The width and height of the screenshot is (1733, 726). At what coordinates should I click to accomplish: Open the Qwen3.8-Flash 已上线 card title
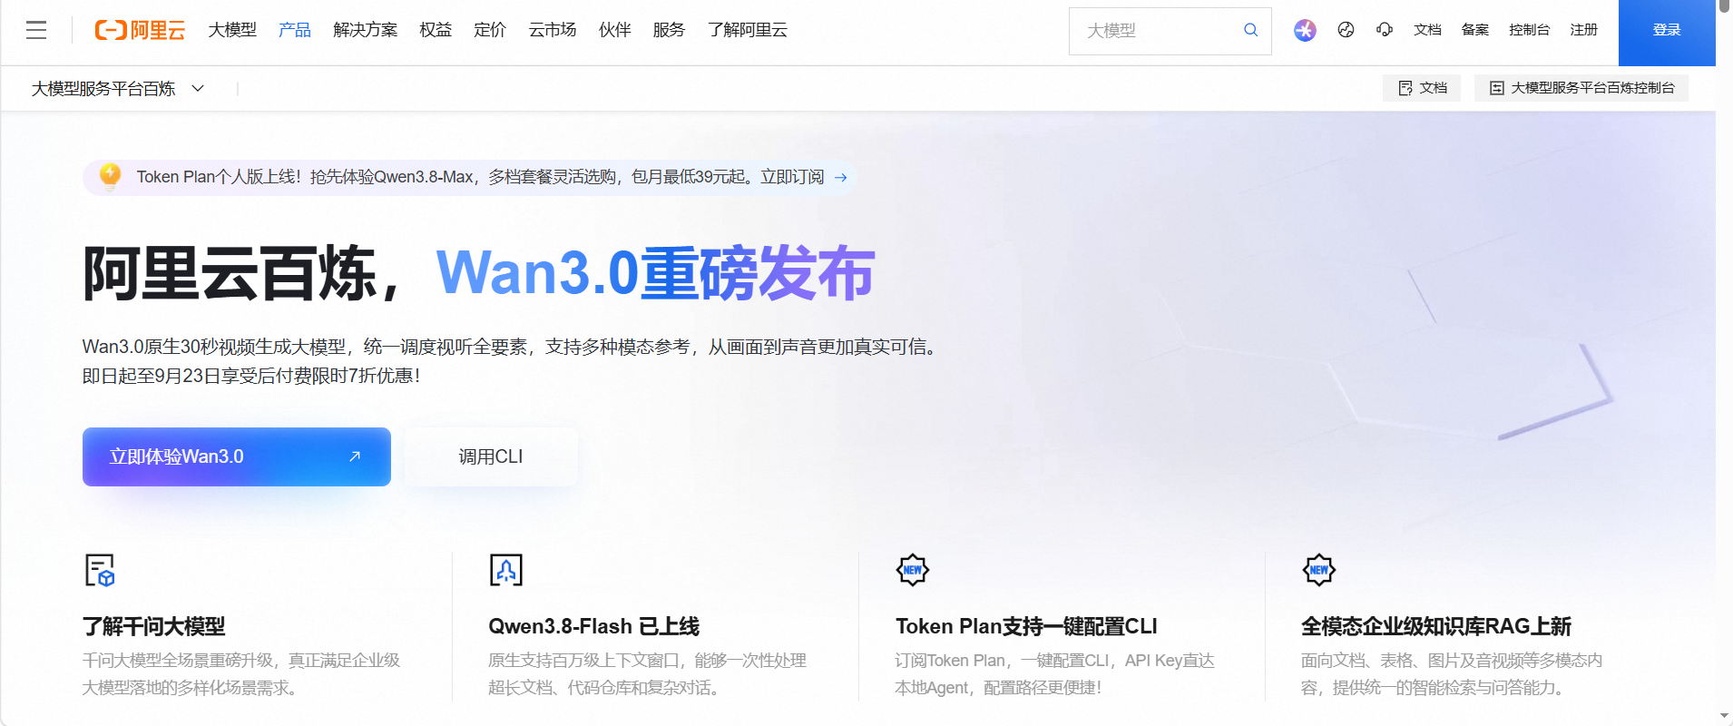coord(594,626)
